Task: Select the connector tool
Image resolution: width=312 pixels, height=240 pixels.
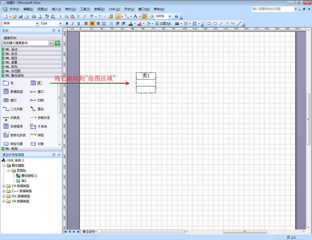Action: pyautogui.click(x=127, y=16)
